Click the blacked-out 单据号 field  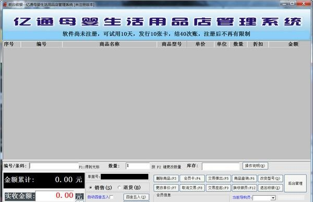point(124,176)
